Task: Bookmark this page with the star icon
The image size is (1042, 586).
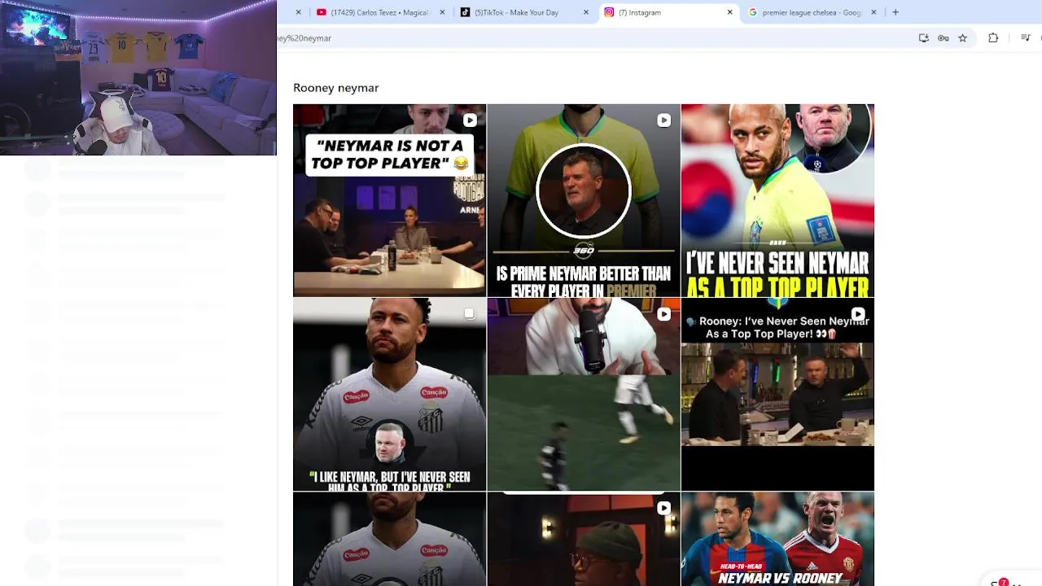Action: coord(963,38)
